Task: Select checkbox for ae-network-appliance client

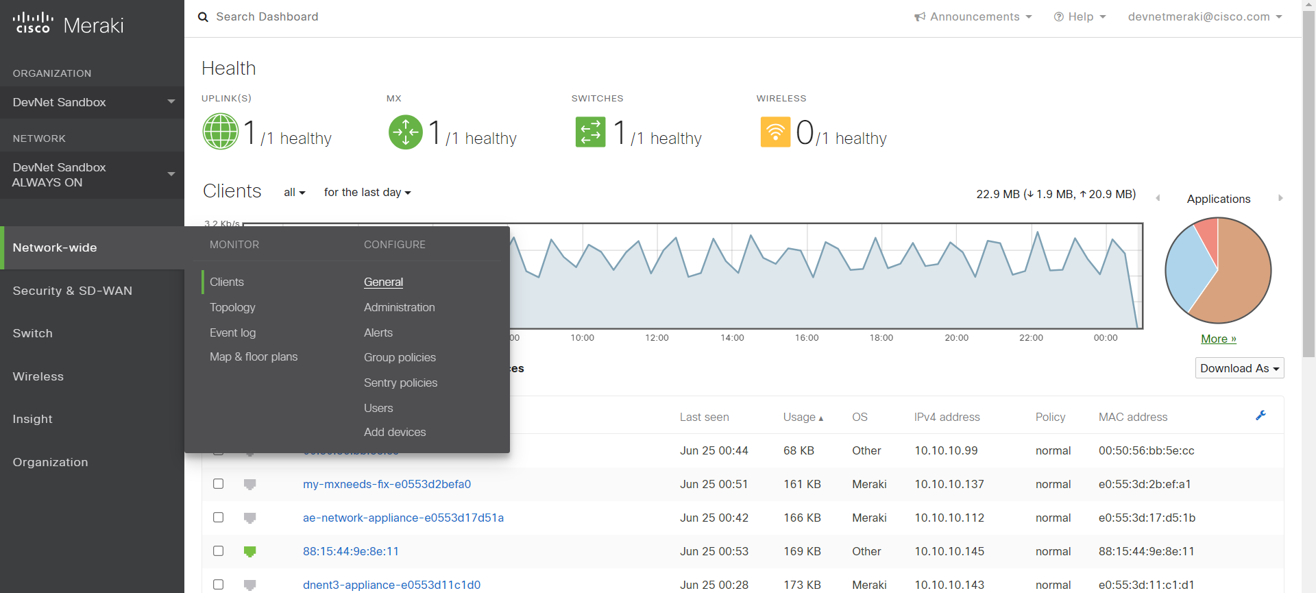Action: point(218,518)
